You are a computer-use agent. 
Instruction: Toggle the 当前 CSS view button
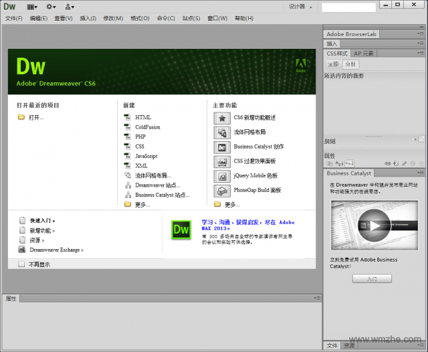(350, 64)
